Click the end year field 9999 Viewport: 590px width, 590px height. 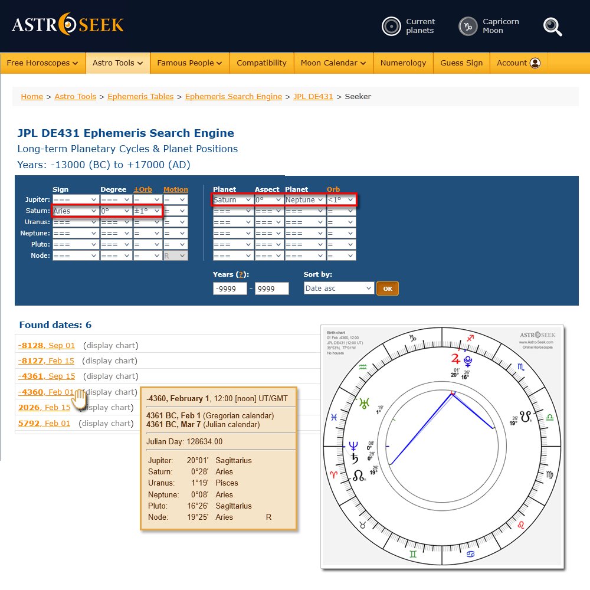(x=271, y=289)
